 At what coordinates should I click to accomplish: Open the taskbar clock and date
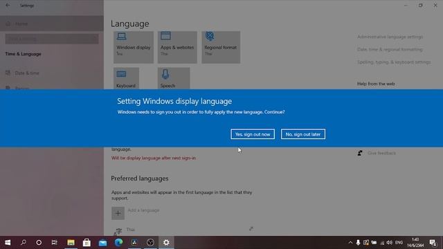415,243
